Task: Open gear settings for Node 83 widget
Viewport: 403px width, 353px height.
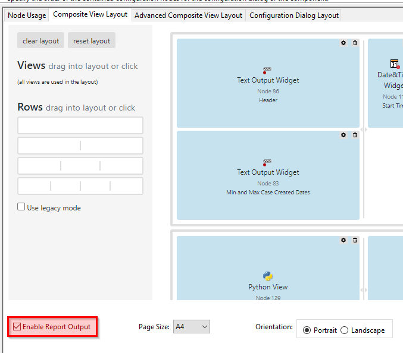Action: pyautogui.click(x=343, y=135)
